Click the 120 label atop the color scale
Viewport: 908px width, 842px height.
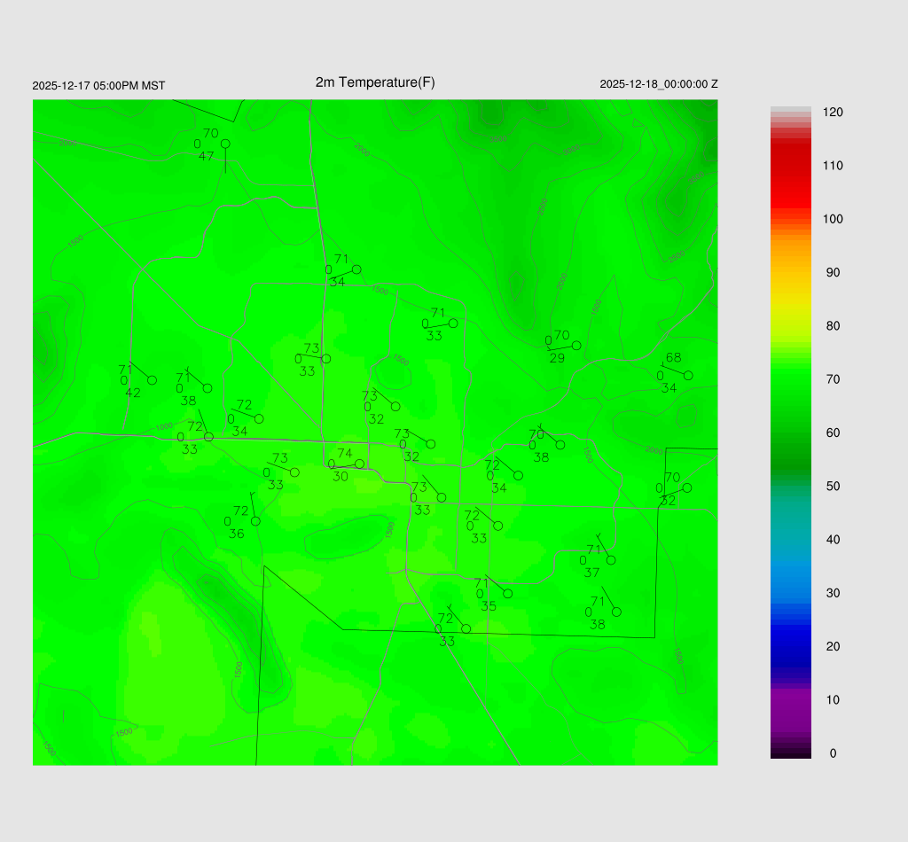click(832, 113)
